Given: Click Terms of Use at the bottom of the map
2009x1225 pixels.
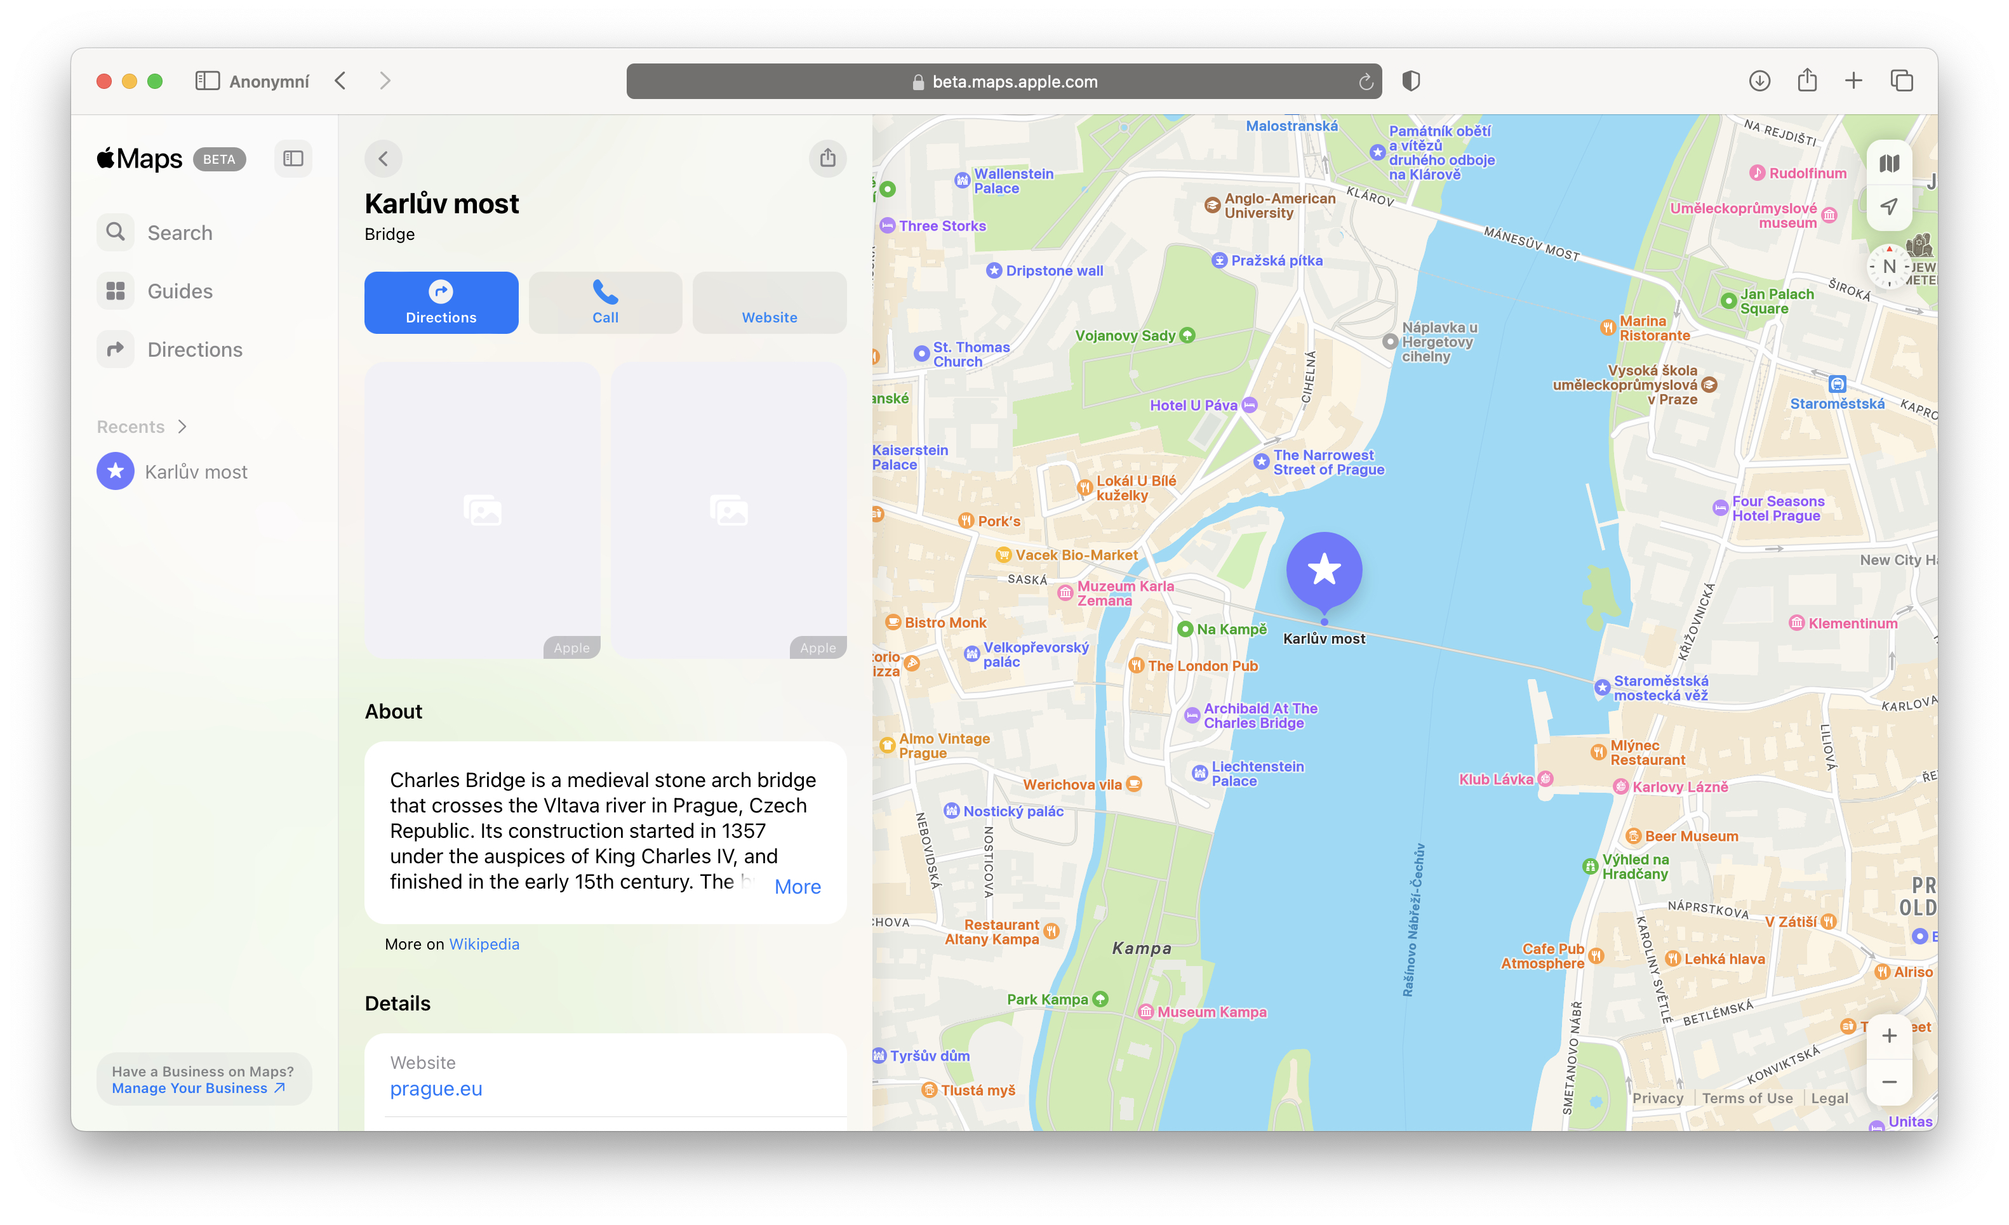Looking at the screenshot, I should [x=1747, y=1098].
